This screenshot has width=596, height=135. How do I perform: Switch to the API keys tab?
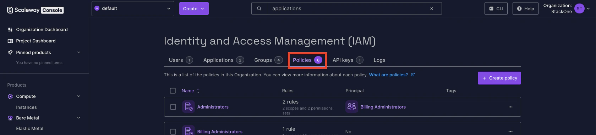click(x=348, y=60)
